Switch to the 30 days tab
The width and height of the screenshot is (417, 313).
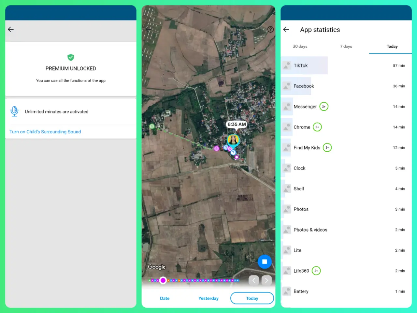tap(300, 46)
